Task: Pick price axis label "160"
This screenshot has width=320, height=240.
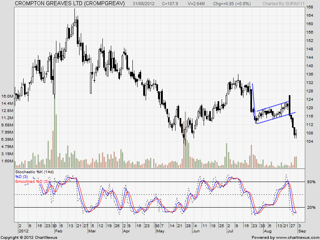Action: click(x=310, y=24)
